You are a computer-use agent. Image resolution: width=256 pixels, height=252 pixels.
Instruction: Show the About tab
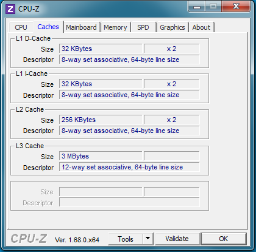(201, 27)
